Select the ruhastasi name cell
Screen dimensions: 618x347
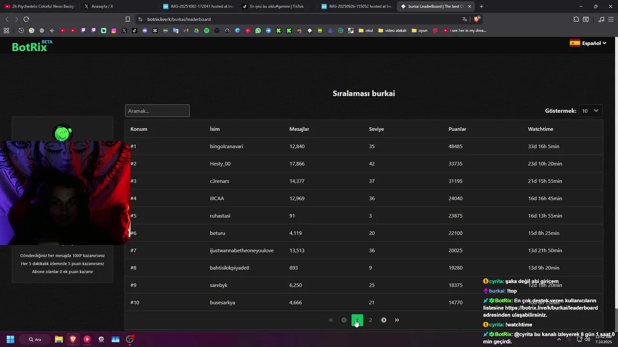point(220,215)
